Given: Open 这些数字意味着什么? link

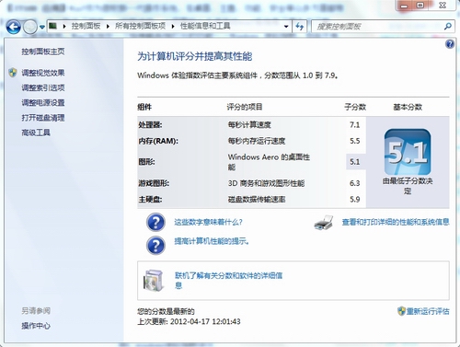Looking at the screenshot, I should [x=208, y=222].
